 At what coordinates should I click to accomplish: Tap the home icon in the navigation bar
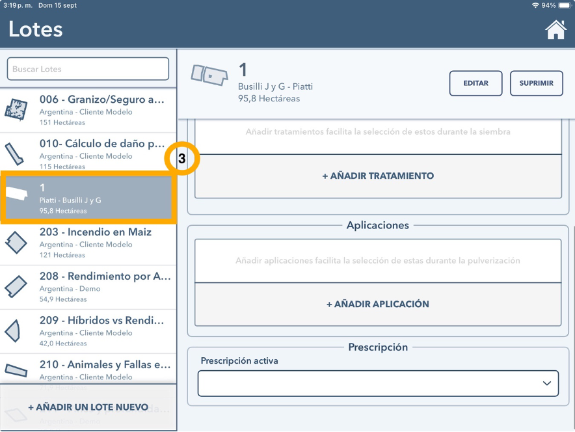click(556, 29)
